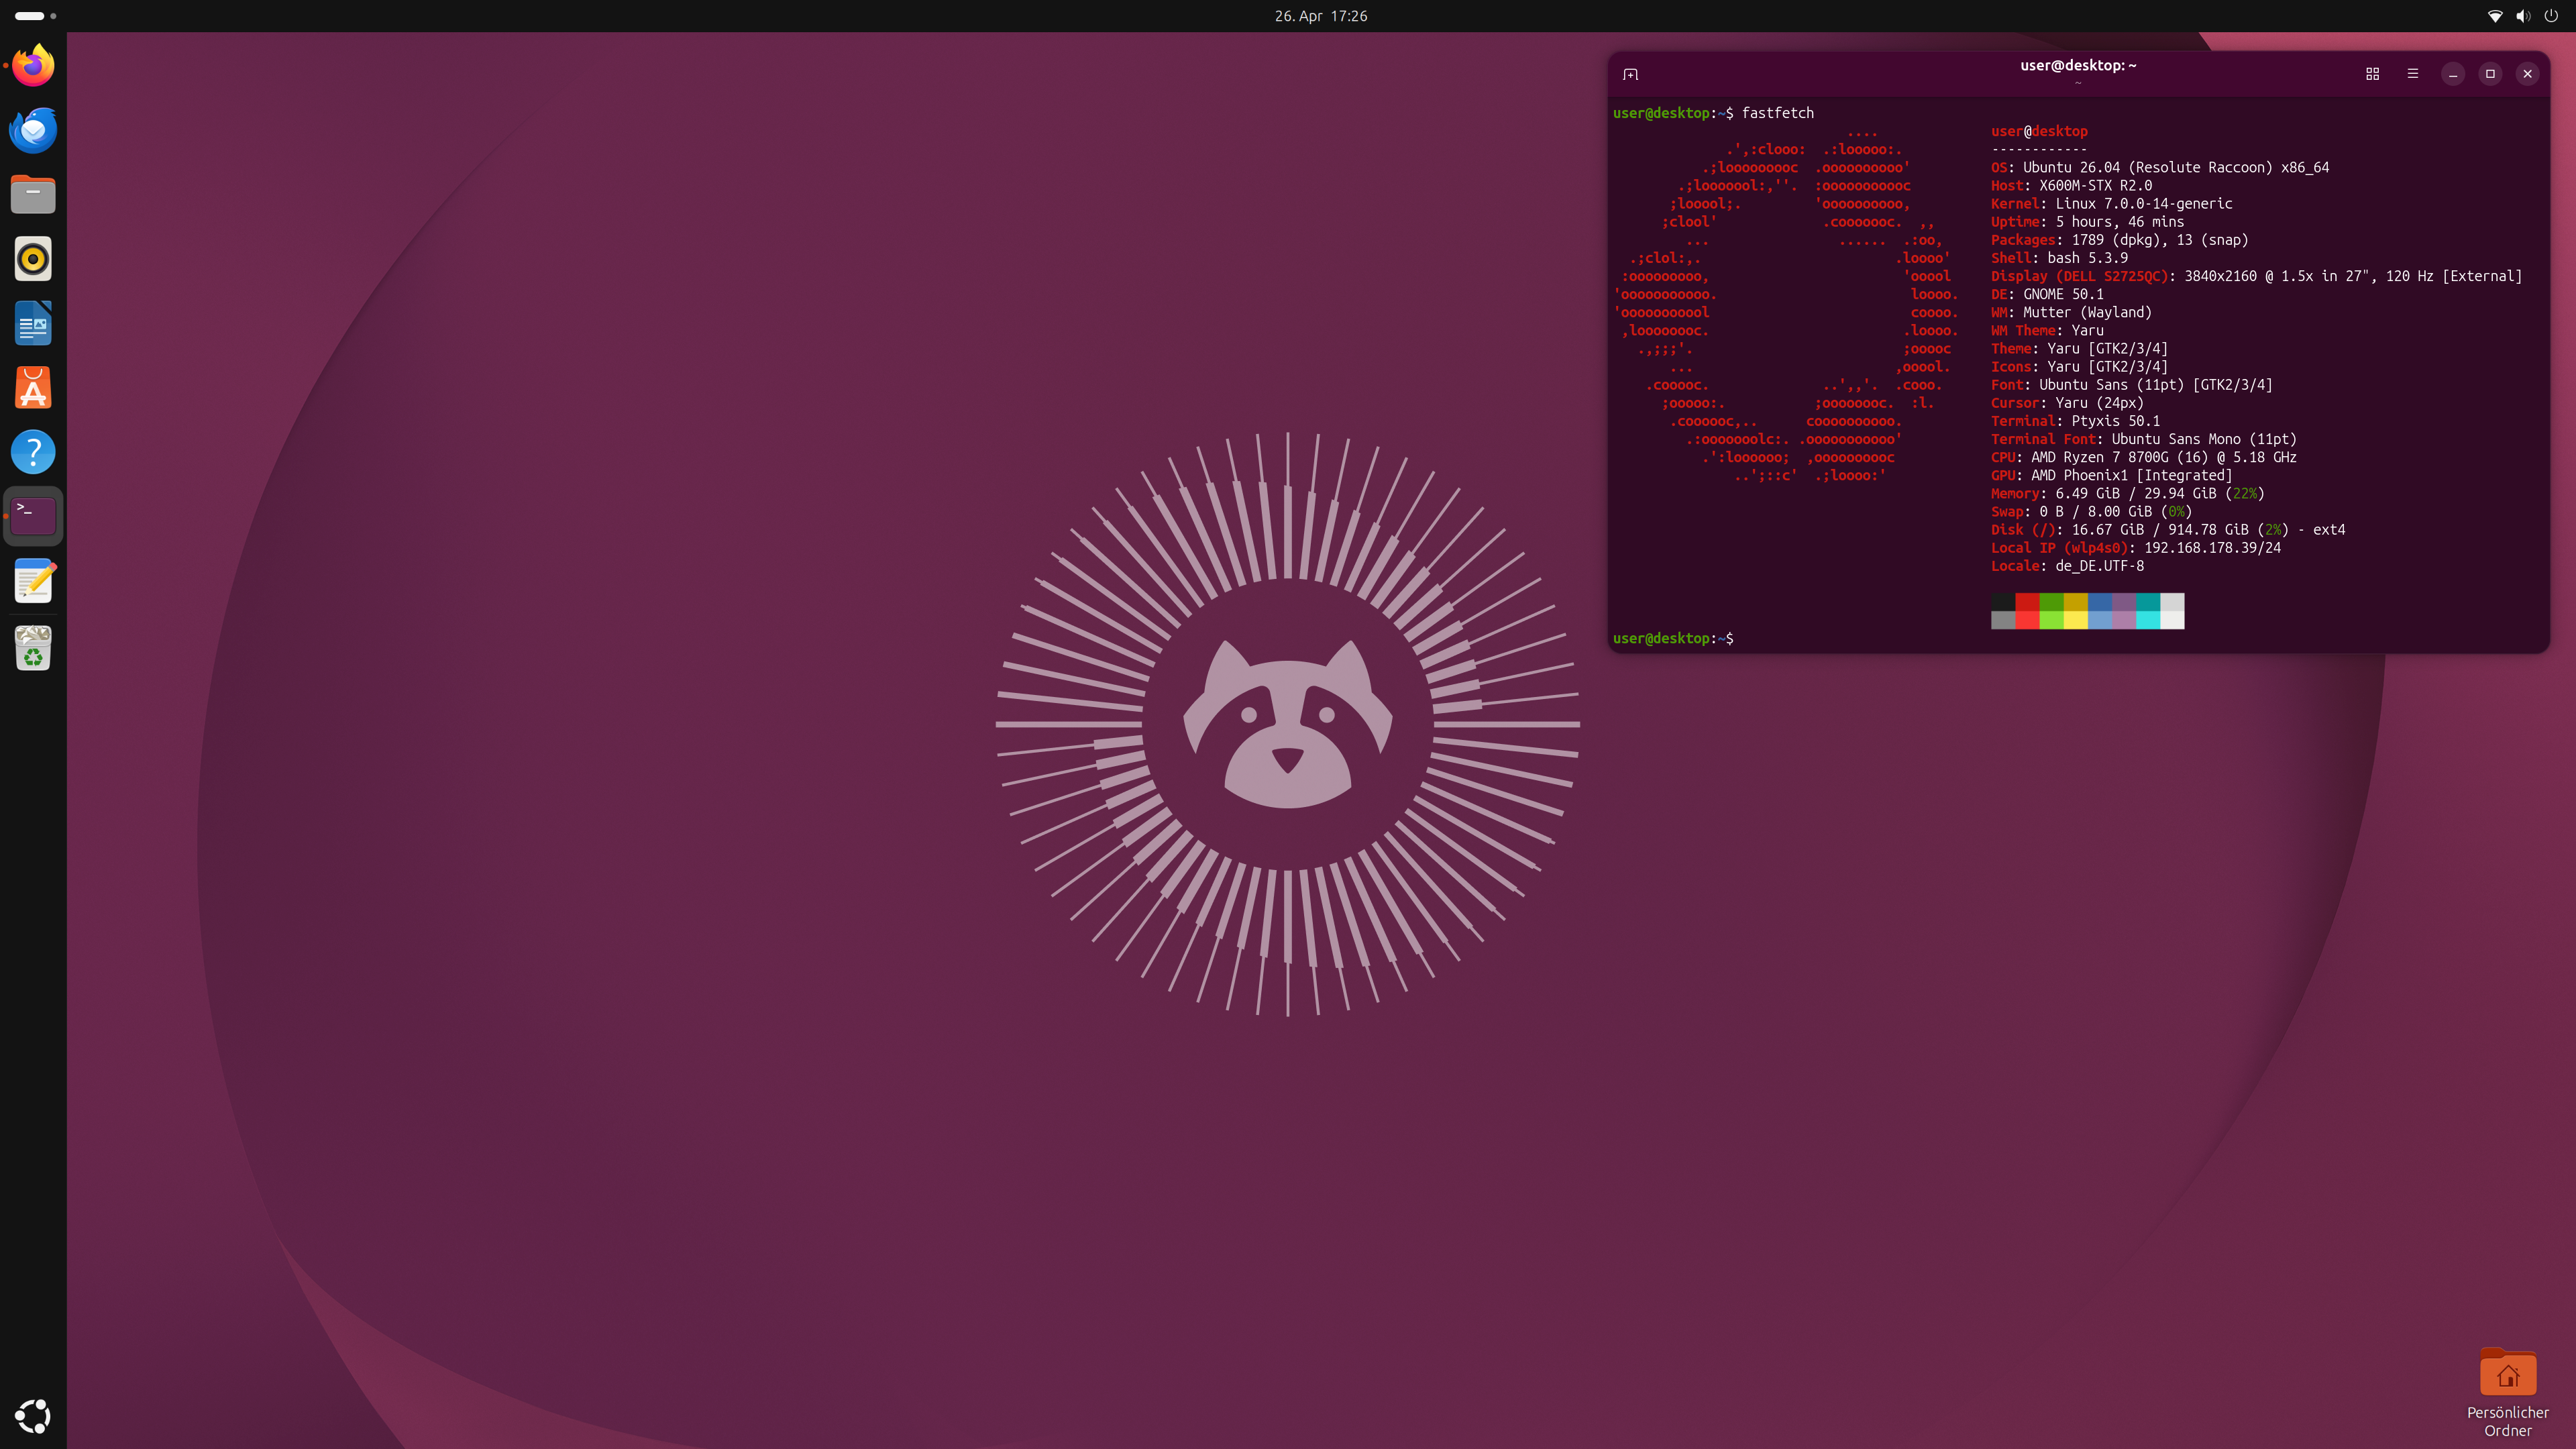Click the "OS: Ubuntu 26.04 (Resolute Raccoon)" line
Viewport: 2576px width, 1449px height.
click(2159, 168)
